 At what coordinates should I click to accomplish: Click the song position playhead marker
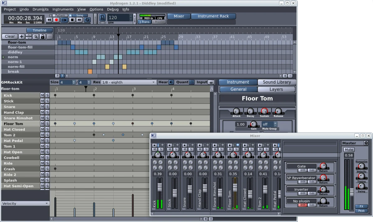(x=118, y=35)
